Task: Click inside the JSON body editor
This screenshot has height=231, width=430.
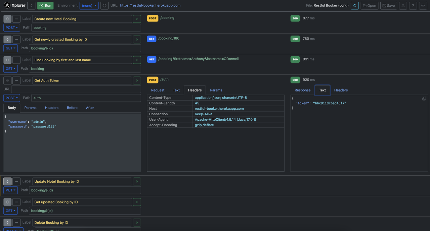Action: point(72,143)
